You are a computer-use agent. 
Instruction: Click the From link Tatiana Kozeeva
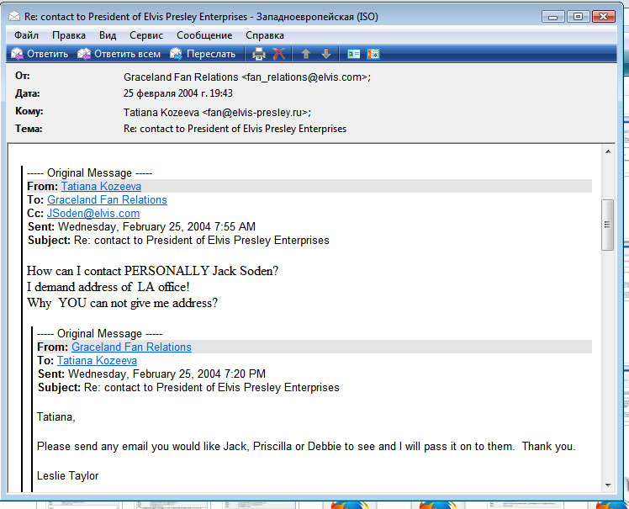click(x=101, y=186)
